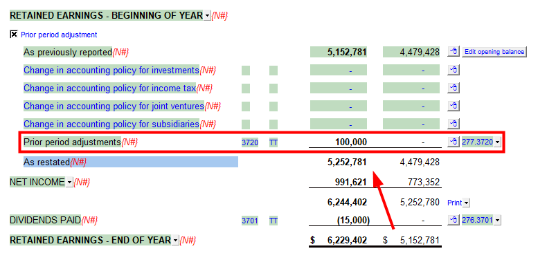Image resolution: width=547 pixels, height=260 pixels.
Task: Open Retained Earnings End of Year dropdown
Action: pyautogui.click(x=175, y=241)
